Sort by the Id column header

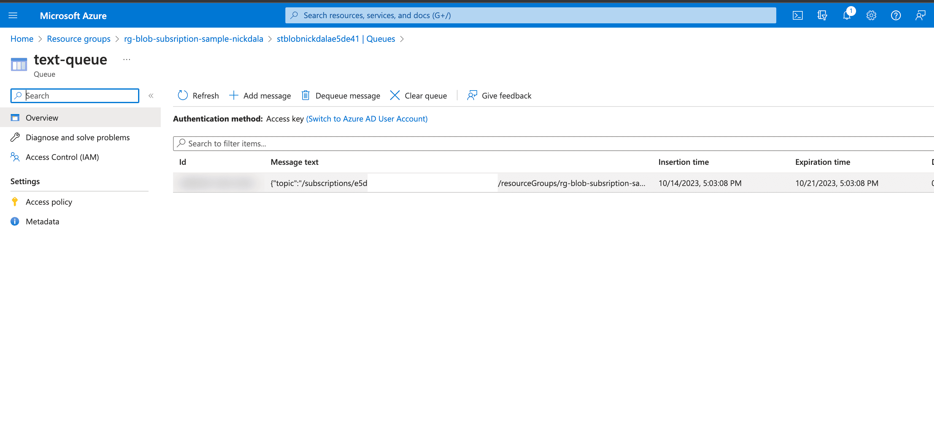point(182,162)
